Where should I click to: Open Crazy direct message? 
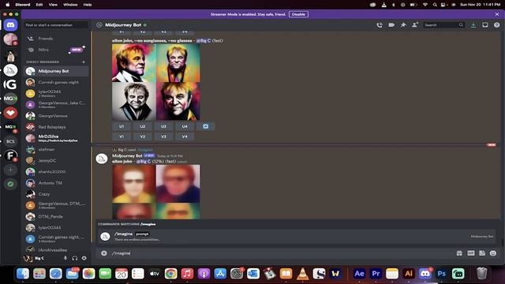(56, 194)
